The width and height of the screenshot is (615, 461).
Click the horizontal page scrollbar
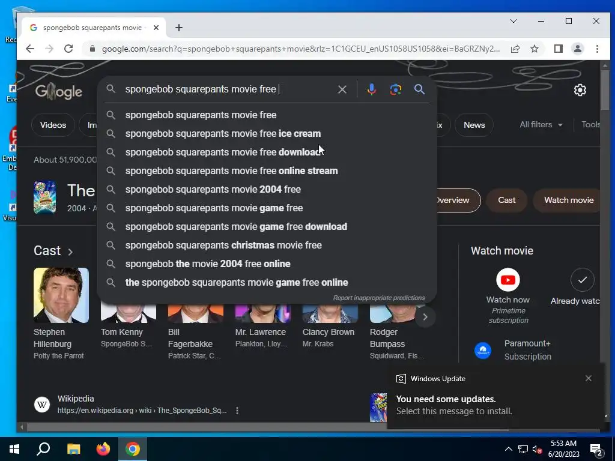pyautogui.click(x=267, y=427)
